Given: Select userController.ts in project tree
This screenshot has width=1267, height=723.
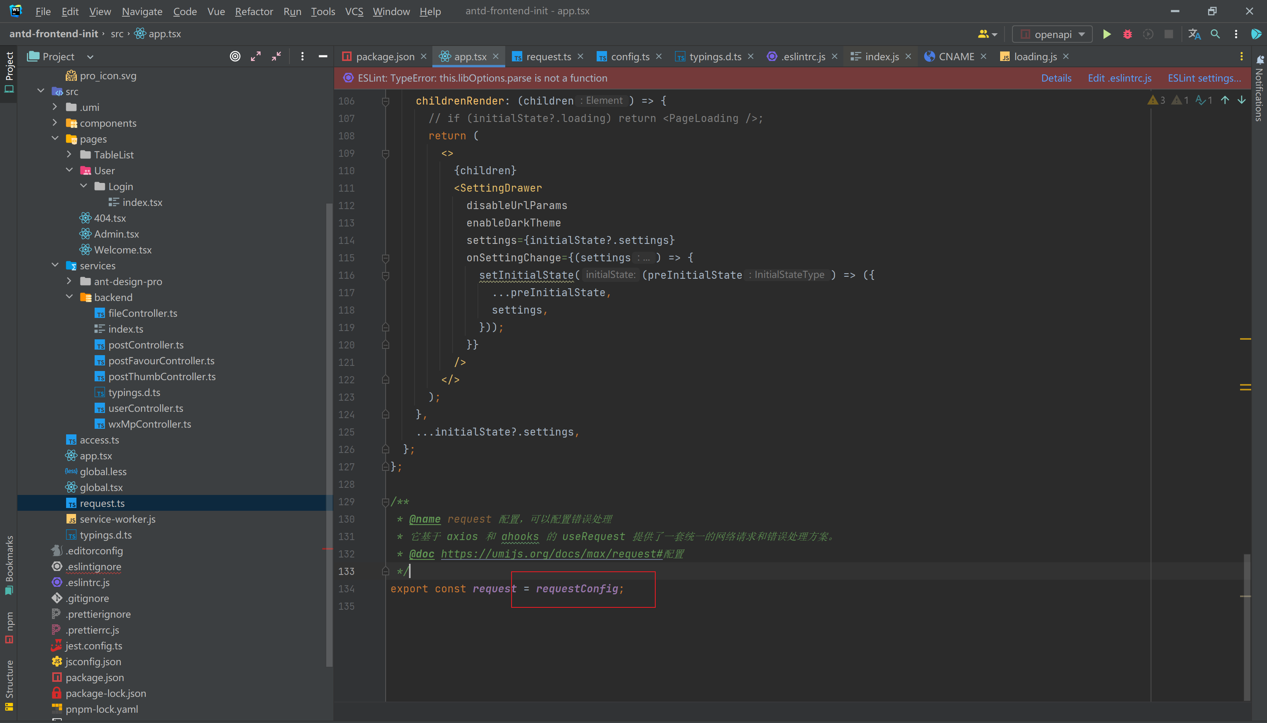Looking at the screenshot, I should coord(145,408).
